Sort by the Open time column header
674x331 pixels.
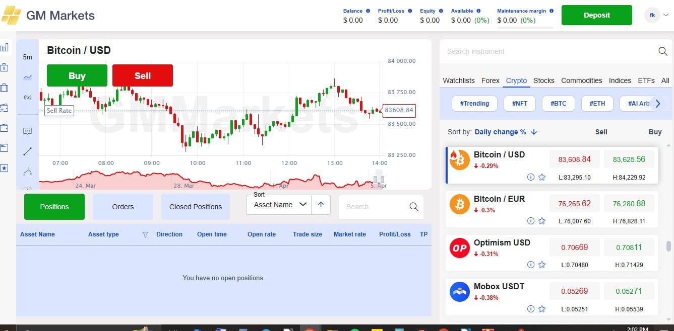coord(212,234)
